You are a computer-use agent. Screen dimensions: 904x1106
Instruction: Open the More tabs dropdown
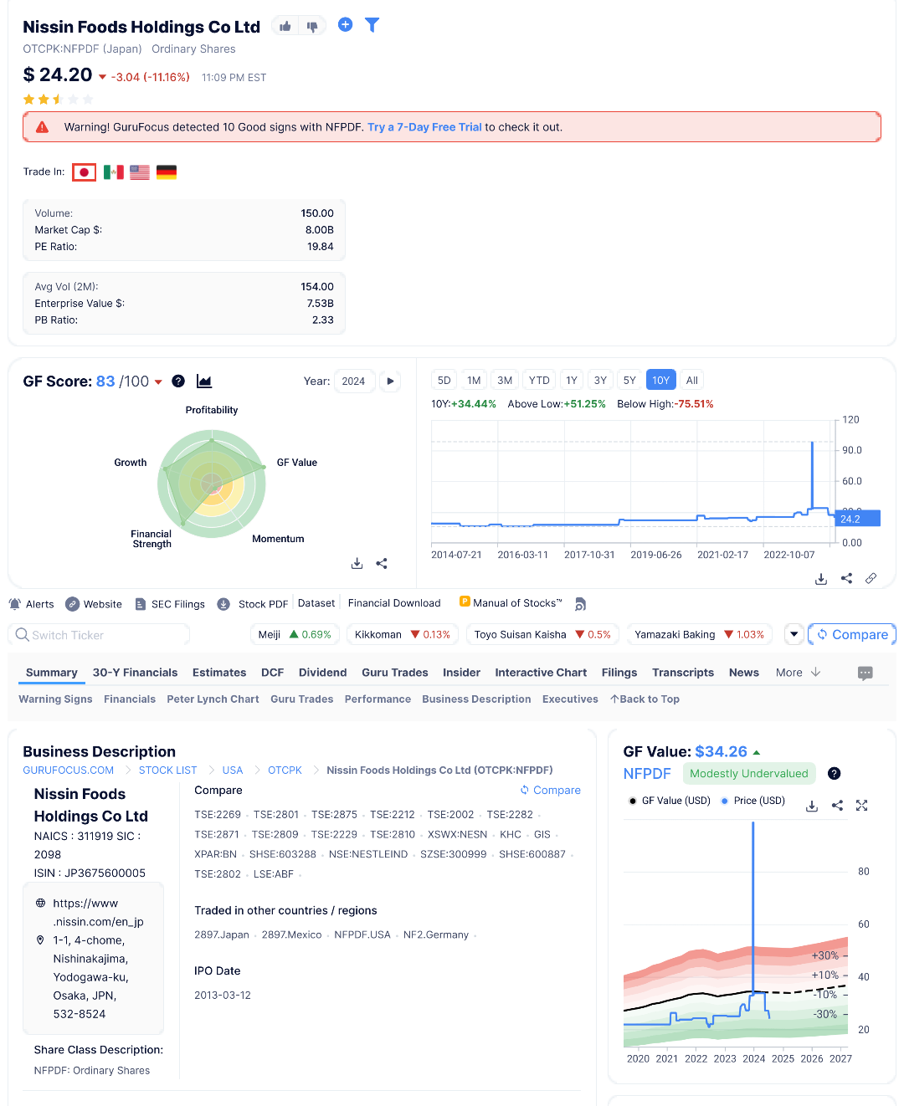click(x=798, y=673)
